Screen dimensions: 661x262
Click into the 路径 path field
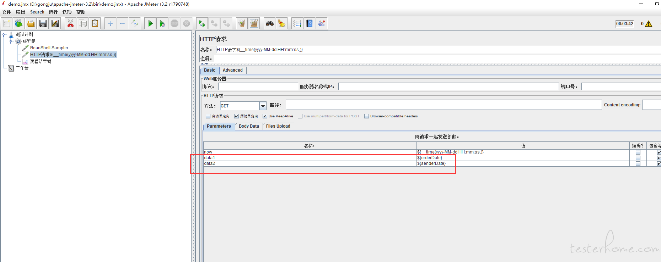(444, 105)
